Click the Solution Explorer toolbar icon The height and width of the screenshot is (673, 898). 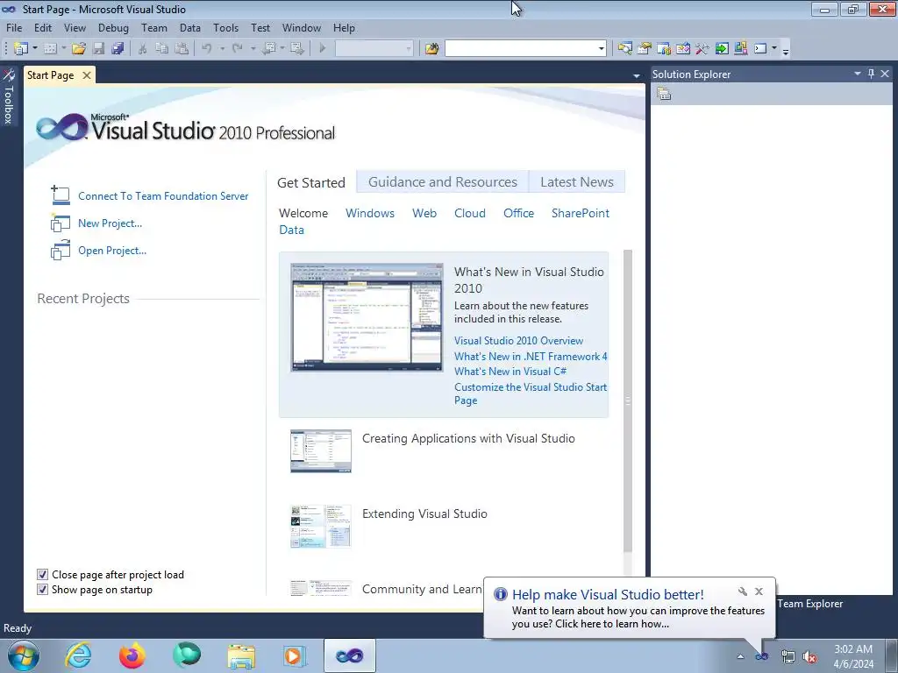point(624,49)
